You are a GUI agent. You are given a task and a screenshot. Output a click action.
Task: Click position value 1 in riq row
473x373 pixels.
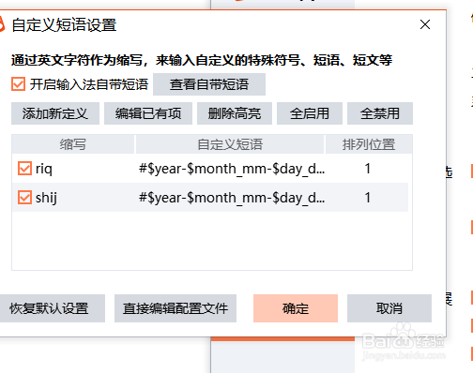pyautogui.click(x=368, y=169)
